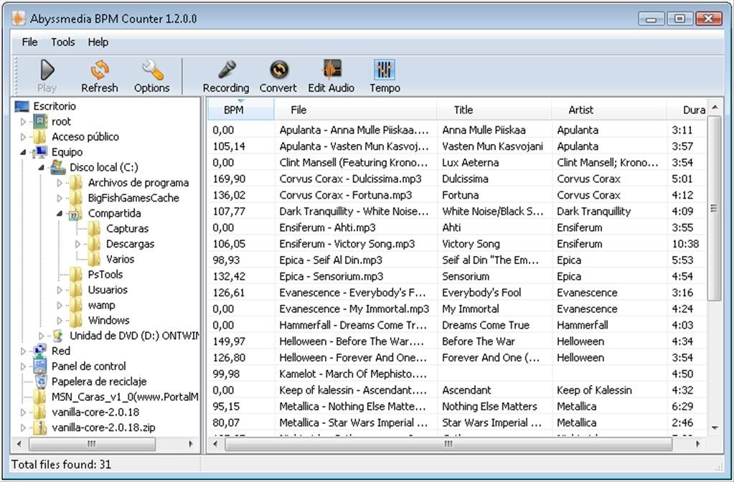Select the Corvus Corax - Fortuna.mp3 file
This screenshot has height=482, width=734.
[x=346, y=195]
